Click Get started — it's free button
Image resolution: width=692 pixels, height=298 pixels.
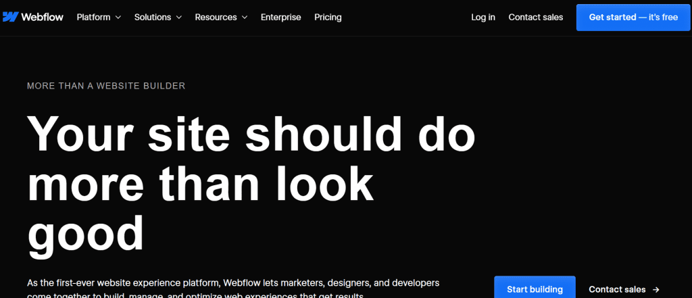click(633, 17)
